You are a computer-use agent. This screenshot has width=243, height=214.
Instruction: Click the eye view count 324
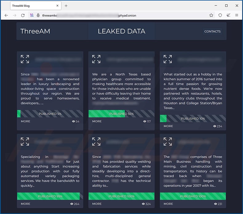146,204
